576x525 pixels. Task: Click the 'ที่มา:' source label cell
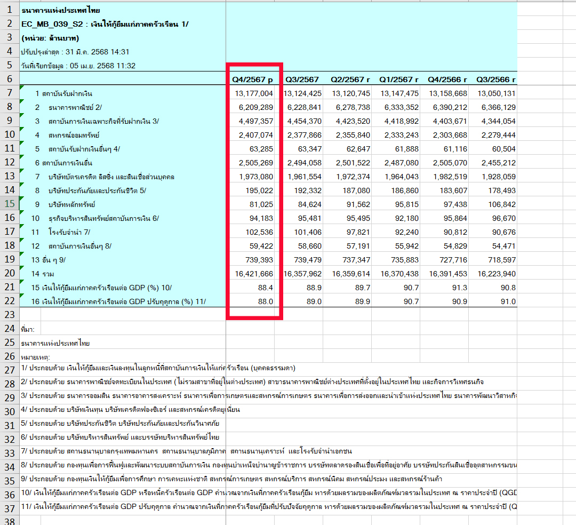[28, 329]
